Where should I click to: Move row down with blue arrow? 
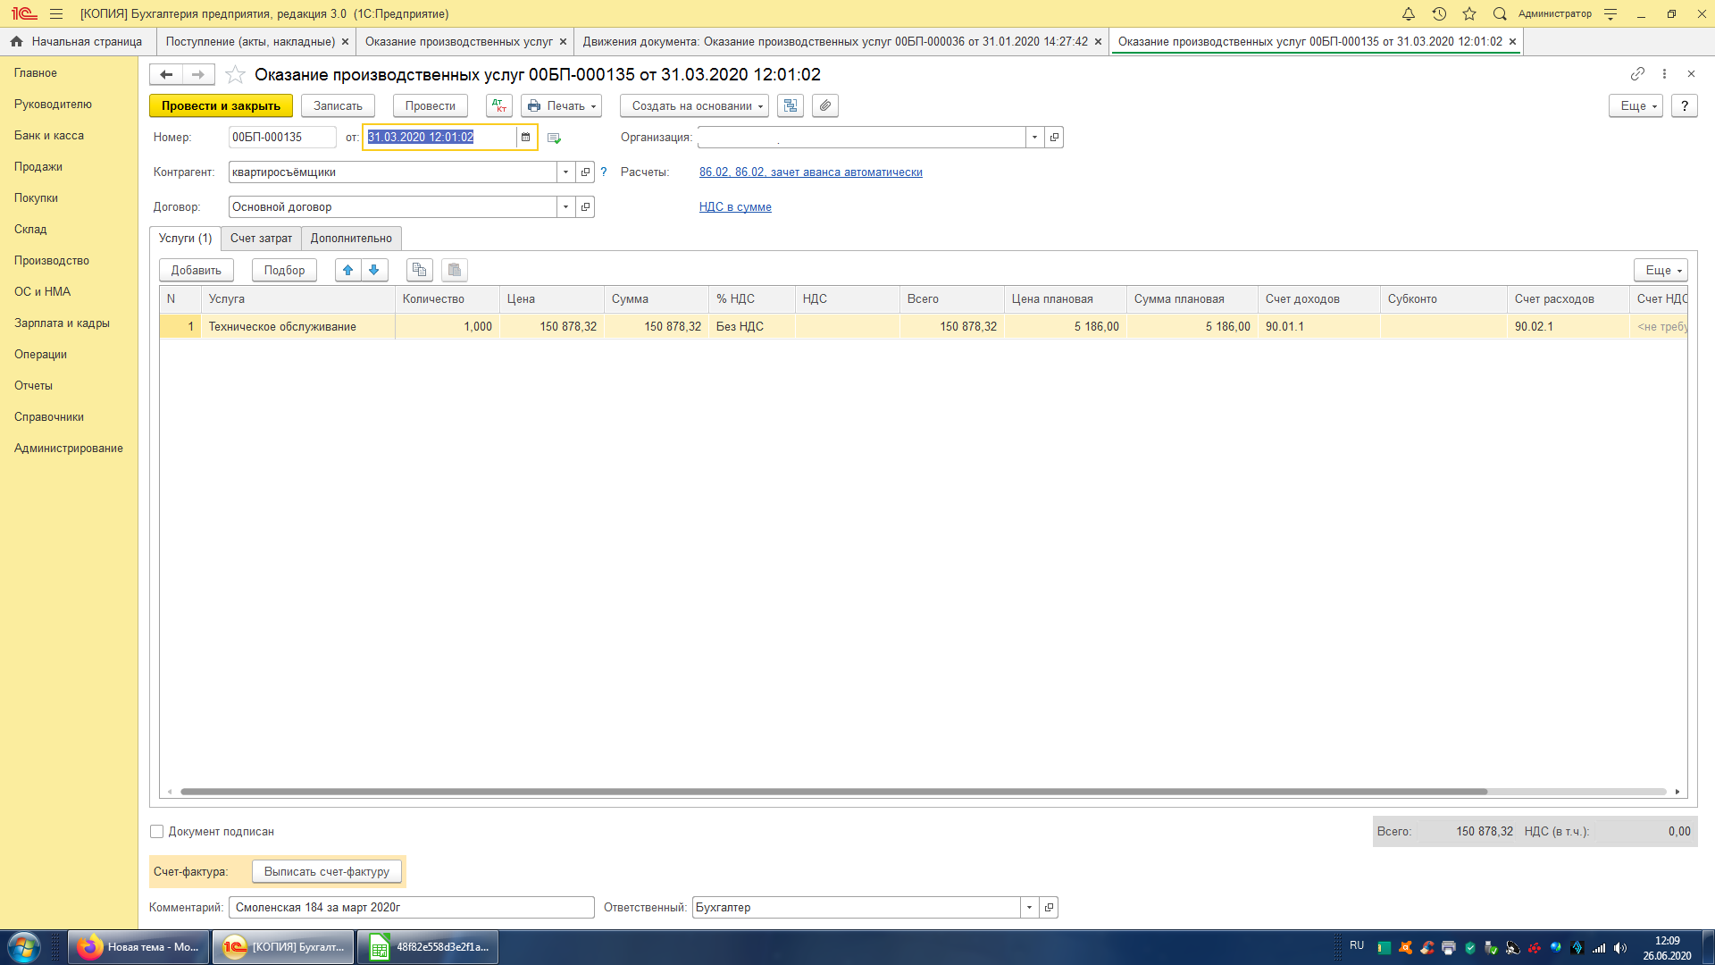[x=374, y=270]
